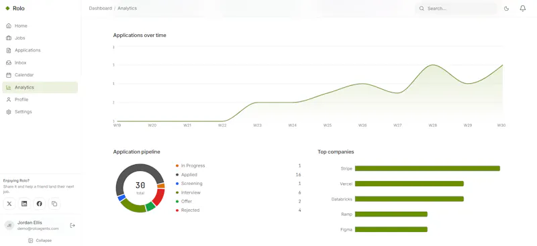Screen dimensions: 537x246
Task: Click the Vercel bar in chart
Action: [409, 184]
